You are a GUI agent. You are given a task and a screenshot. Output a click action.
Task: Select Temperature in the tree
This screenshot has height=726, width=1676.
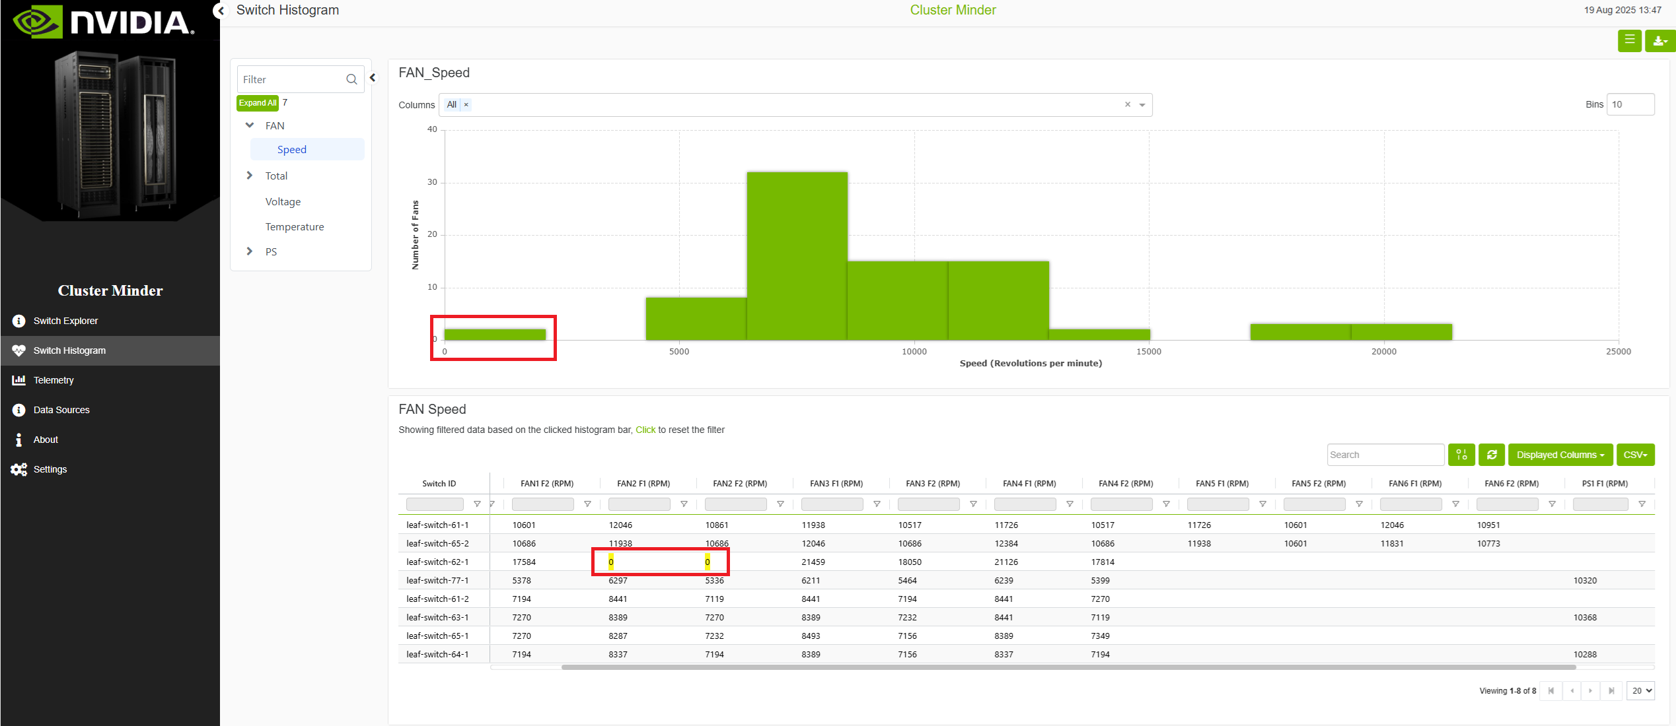295,227
